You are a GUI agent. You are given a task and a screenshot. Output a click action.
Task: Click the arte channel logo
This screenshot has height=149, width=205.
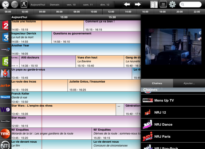click(5, 86)
